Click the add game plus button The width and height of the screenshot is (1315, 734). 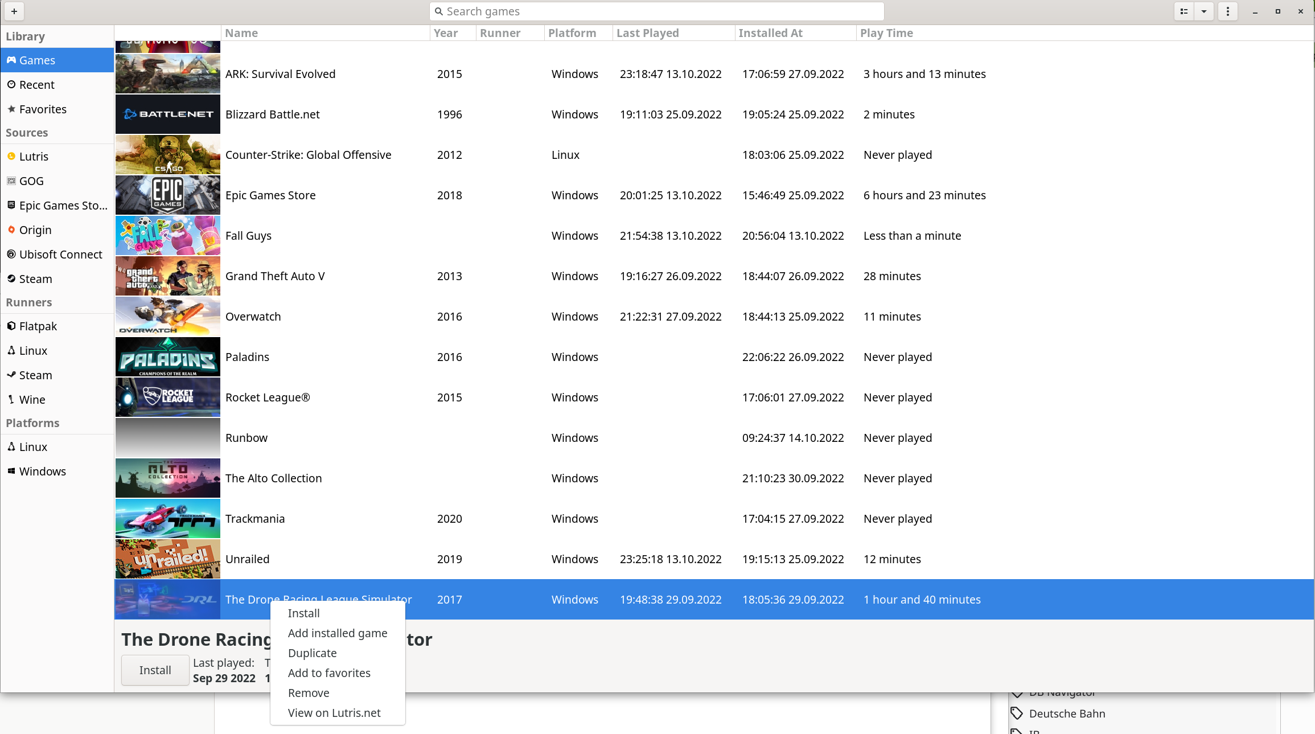point(14,11)
